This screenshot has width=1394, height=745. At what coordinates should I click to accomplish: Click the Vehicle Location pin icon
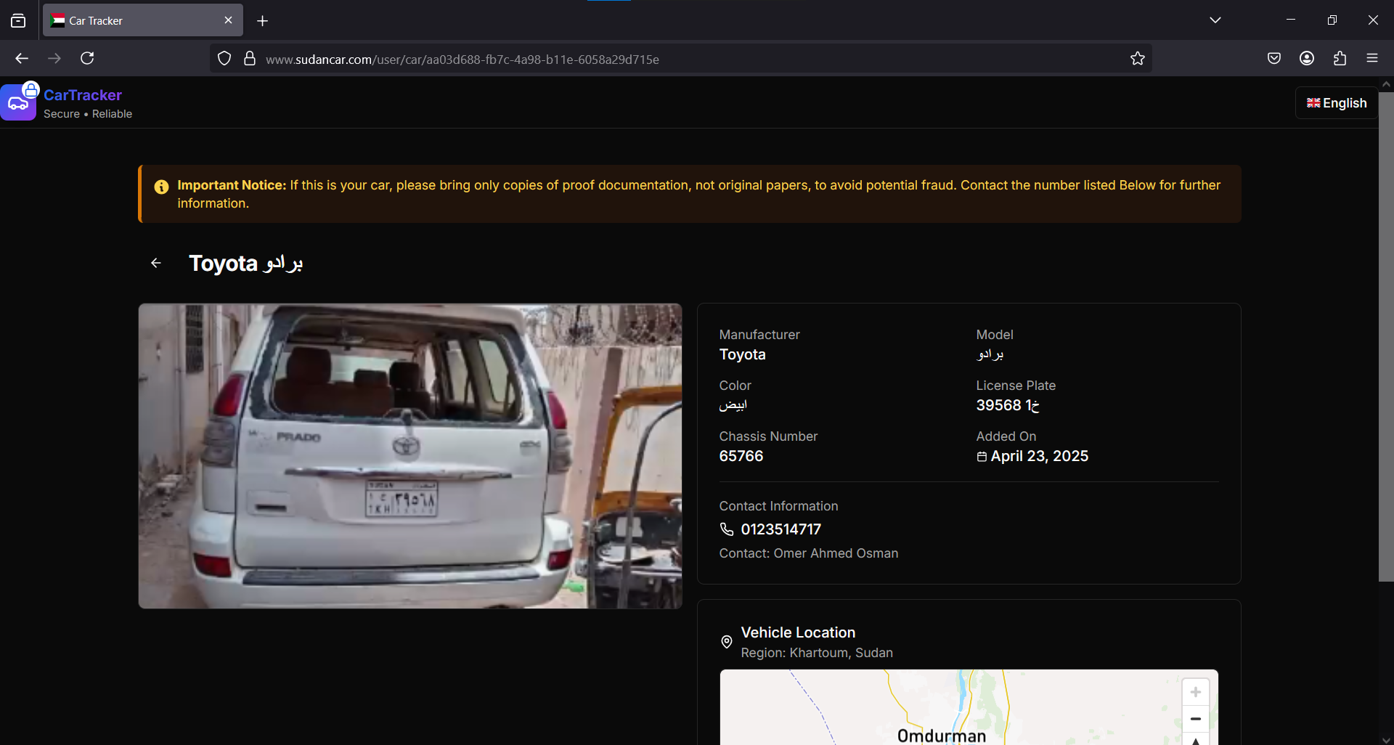pyautogui.click(x=726, y=642)
